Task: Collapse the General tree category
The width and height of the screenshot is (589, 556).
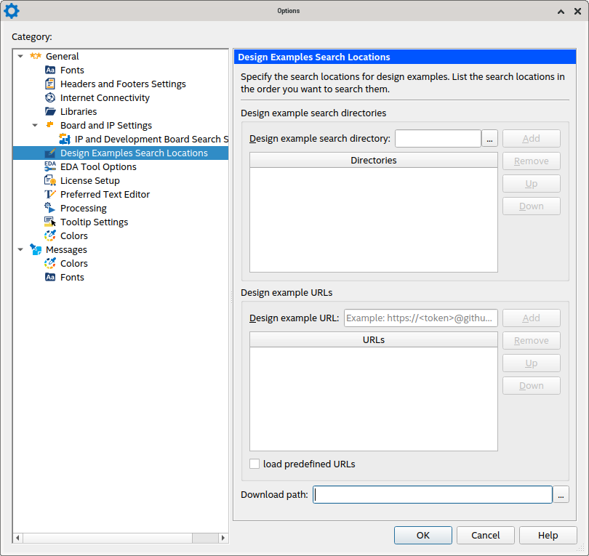Action: (x=20, y=56)
